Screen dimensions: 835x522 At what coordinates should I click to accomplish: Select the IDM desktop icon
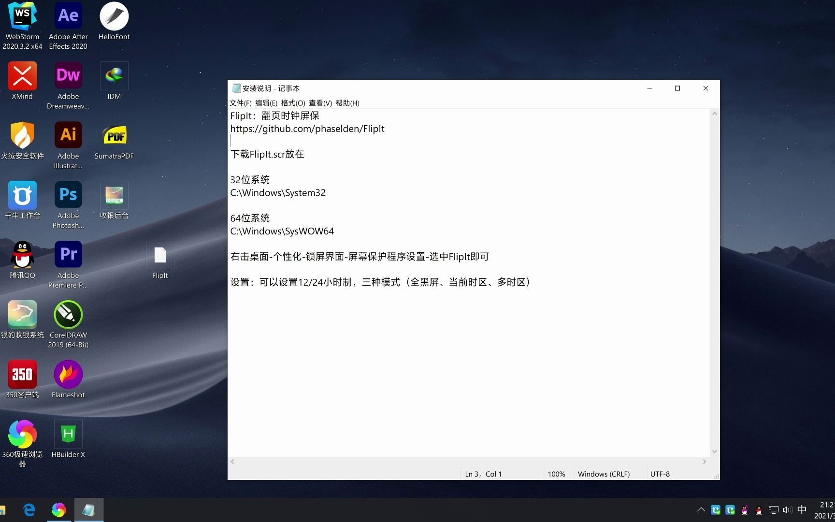[x=114, y=81]
